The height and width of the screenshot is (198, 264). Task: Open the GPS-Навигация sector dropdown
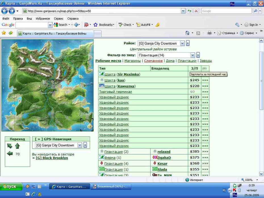tap(80, 145)
